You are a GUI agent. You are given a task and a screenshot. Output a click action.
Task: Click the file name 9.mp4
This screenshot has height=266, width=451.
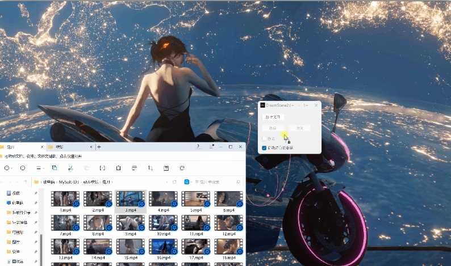point(131,234)
